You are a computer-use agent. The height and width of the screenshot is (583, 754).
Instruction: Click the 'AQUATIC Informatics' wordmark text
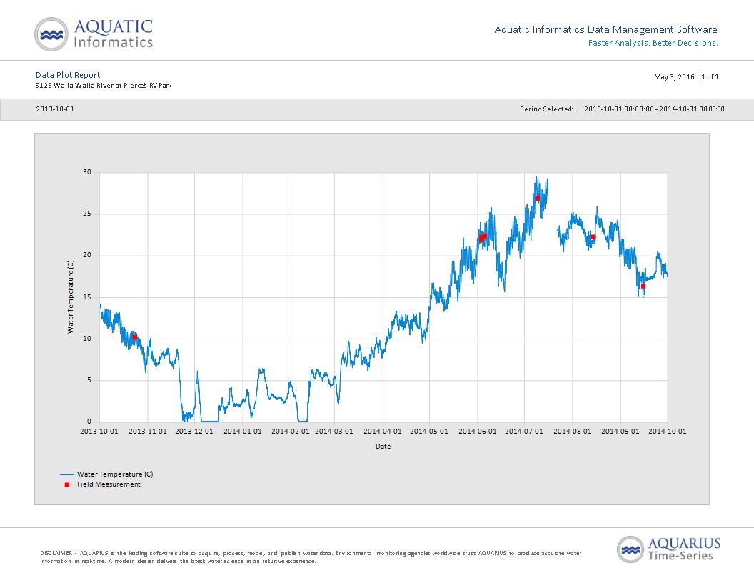pyautogui.click(x=114, y=34)
